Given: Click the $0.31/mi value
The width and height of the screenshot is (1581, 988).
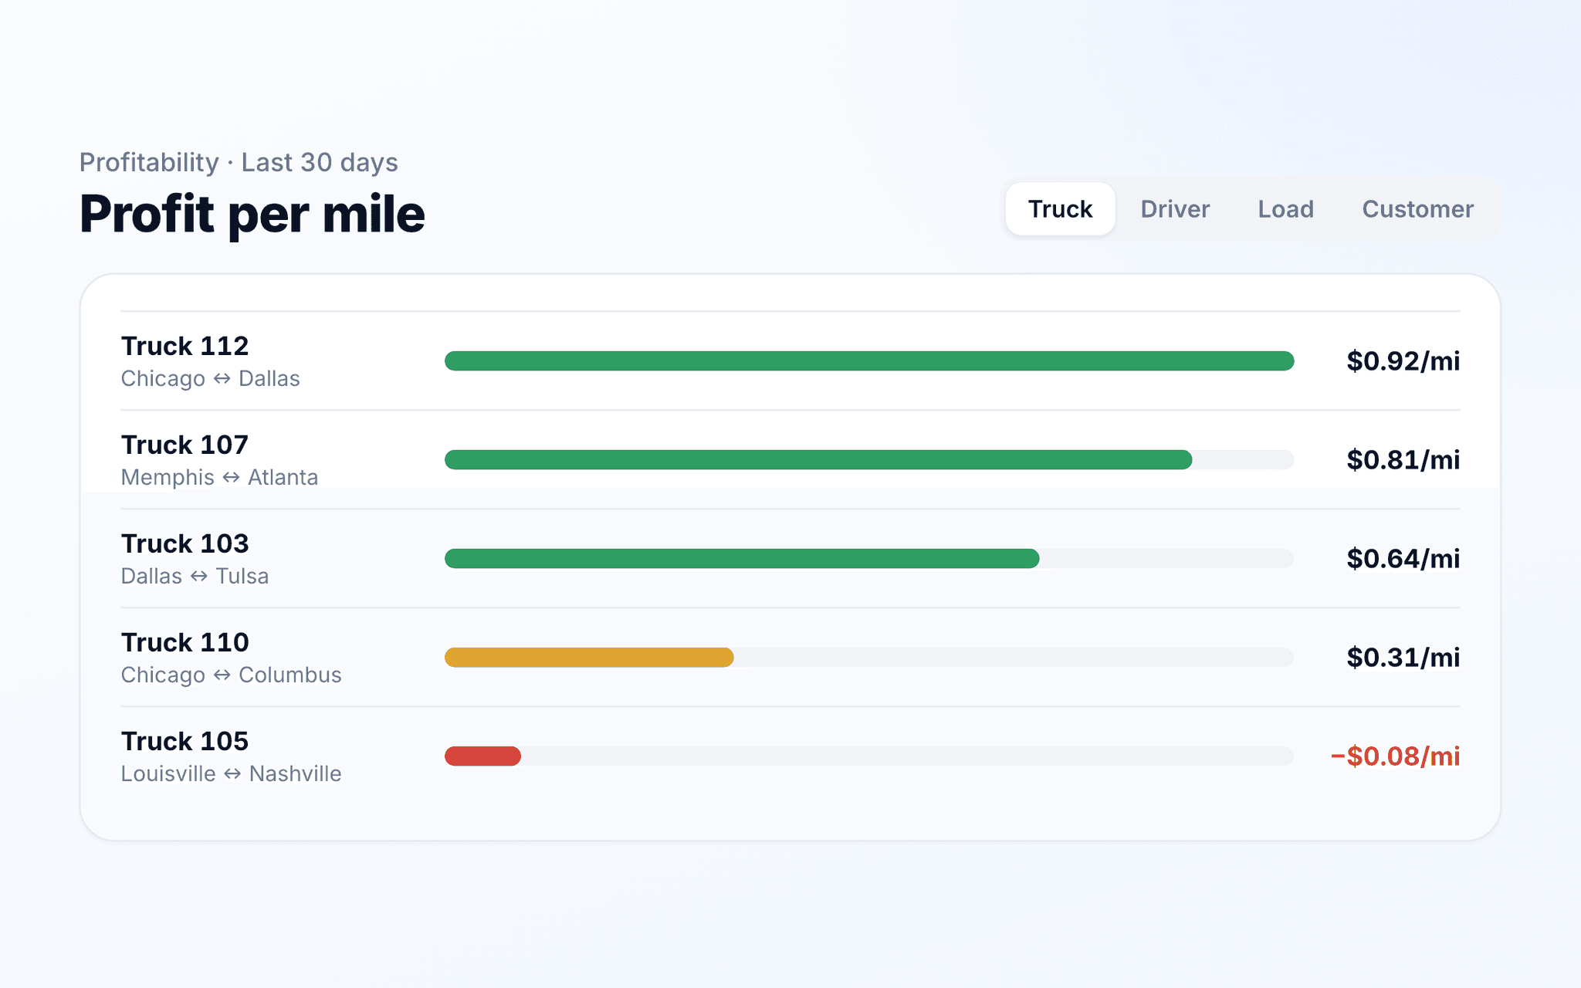Looking at the screenshot, I should (x=1403, y=658).
